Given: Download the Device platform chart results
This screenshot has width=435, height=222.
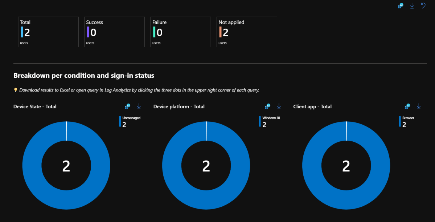Looking at the screenshot, I should point(279,106).
